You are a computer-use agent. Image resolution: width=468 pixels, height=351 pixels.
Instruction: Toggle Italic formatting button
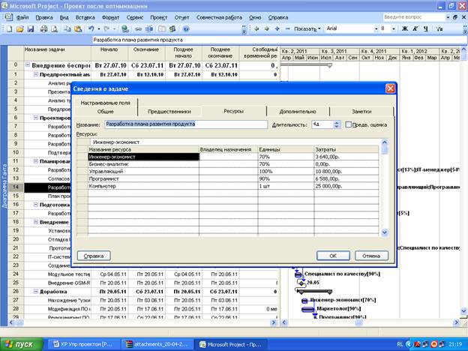[415, 28]
